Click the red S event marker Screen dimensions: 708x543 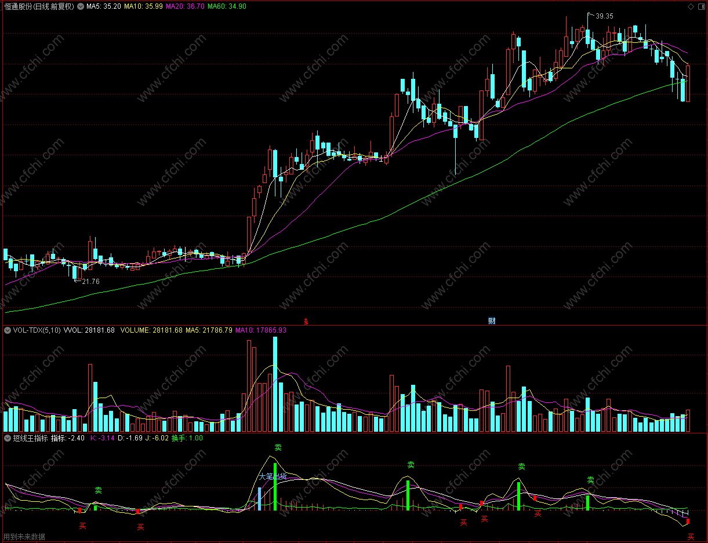(306, 320)
